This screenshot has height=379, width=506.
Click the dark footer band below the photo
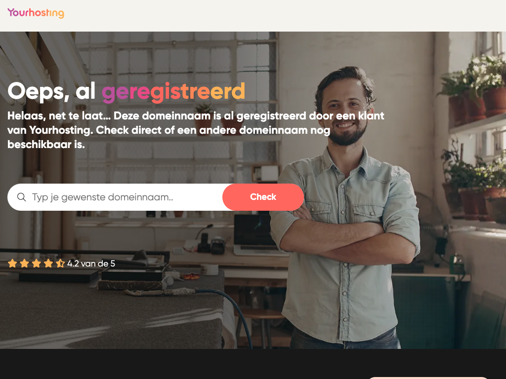pyautogui.click(x=253, y=364)
